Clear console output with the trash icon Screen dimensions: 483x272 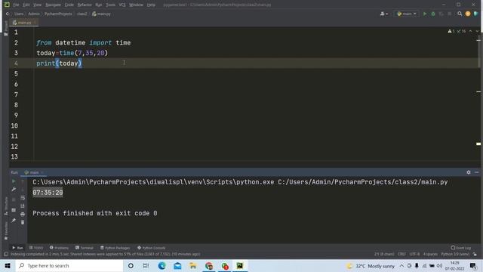click(x=23, y=222)
